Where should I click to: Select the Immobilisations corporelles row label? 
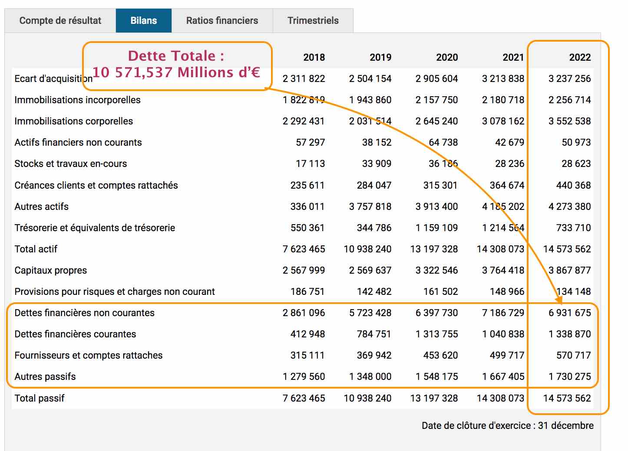(x=73, y=121)
